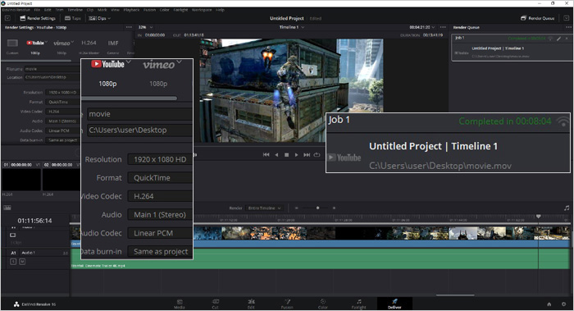574x311 pixels.
Task: Open viewer zoom 32% dropdown
Action: [145, 27]
